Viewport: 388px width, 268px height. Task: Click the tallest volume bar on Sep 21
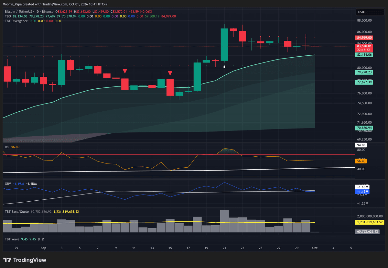224,221
